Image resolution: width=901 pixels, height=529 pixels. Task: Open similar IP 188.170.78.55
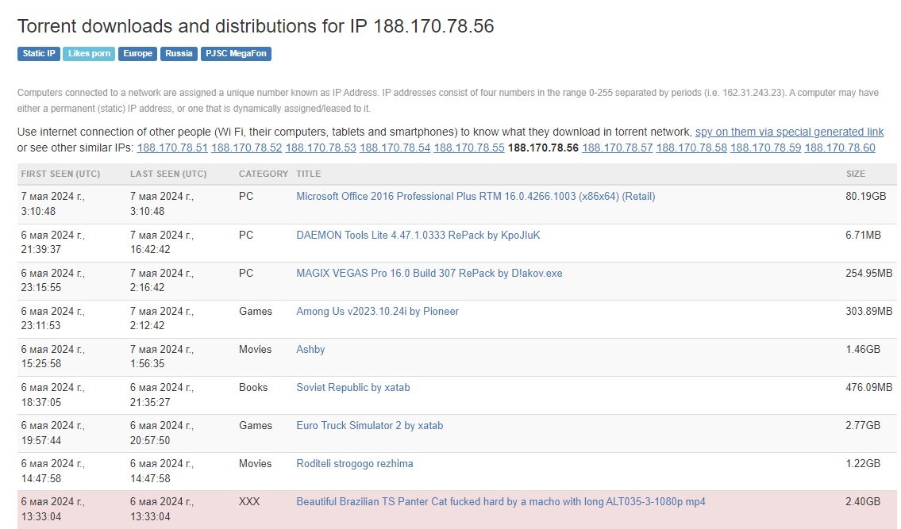coord(469,148)
